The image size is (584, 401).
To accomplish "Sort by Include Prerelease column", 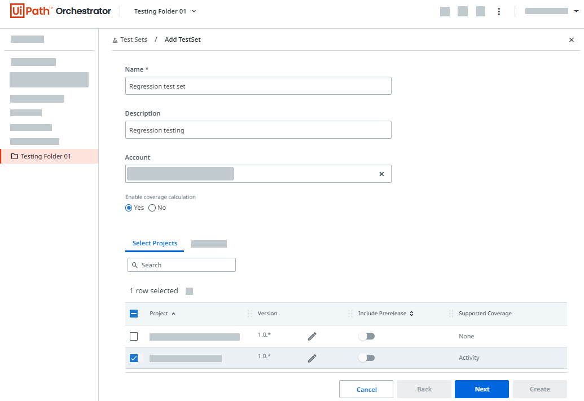I will coord(411,314).
